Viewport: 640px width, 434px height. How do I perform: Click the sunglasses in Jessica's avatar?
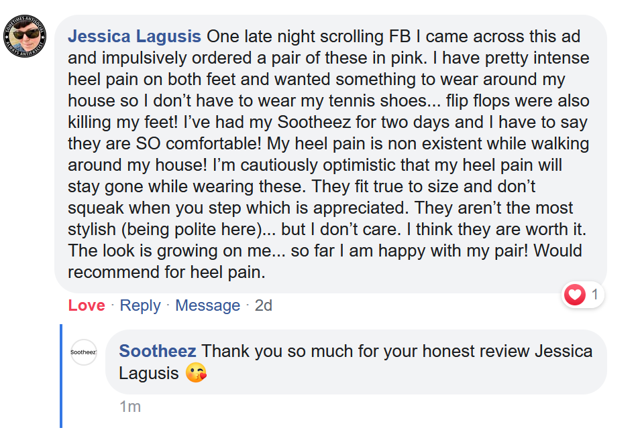pyautogui.click(x=28, y=33)
